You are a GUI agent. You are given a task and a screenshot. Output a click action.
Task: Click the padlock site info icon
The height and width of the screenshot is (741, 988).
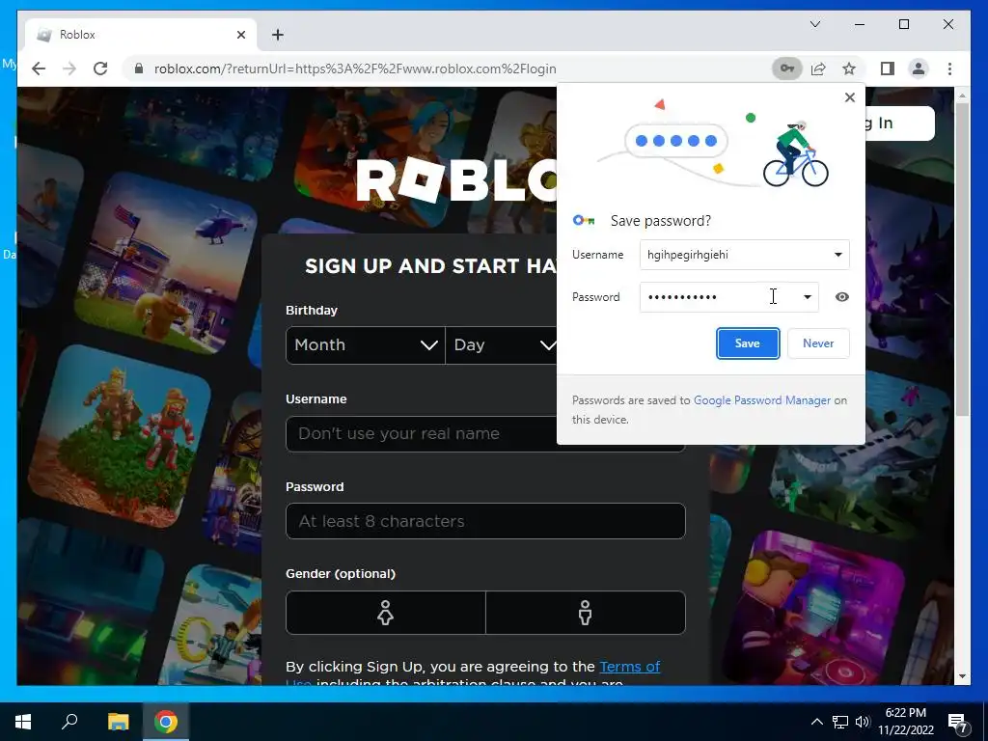[139, 69]
